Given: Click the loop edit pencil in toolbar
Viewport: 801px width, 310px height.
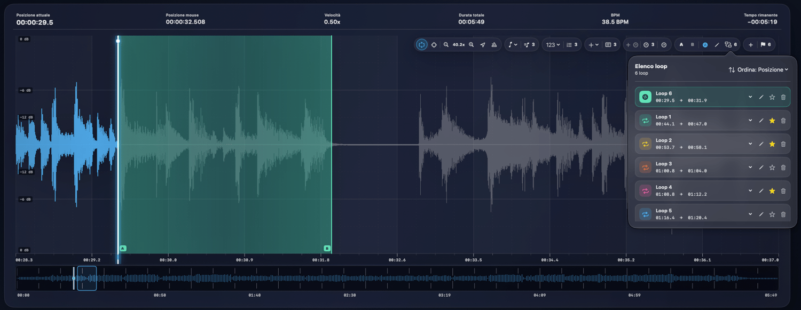Looking at the screenshot, I should (717, 45).
